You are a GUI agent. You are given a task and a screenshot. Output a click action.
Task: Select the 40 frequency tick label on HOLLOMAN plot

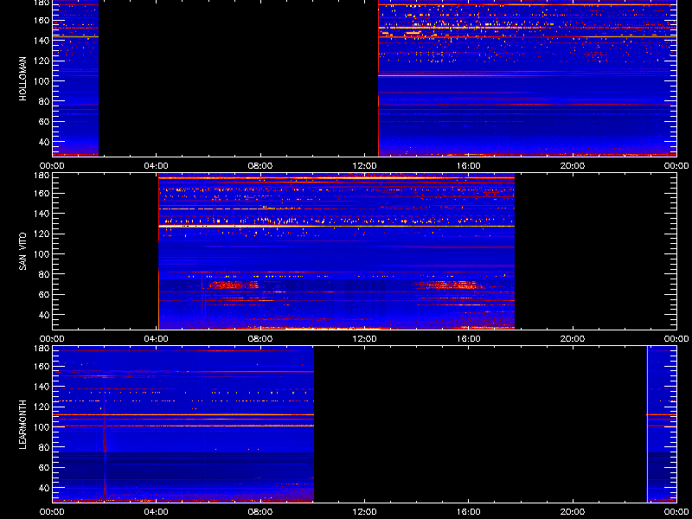[x=46, y=142]
